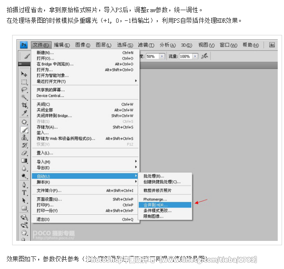Click the 50% opacity input field
Screen dimensions: 284x269
pyautogui.click(x=152, y=56)
